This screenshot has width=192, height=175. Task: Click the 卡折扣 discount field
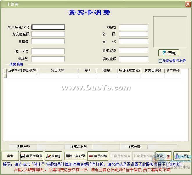point(133,27)
